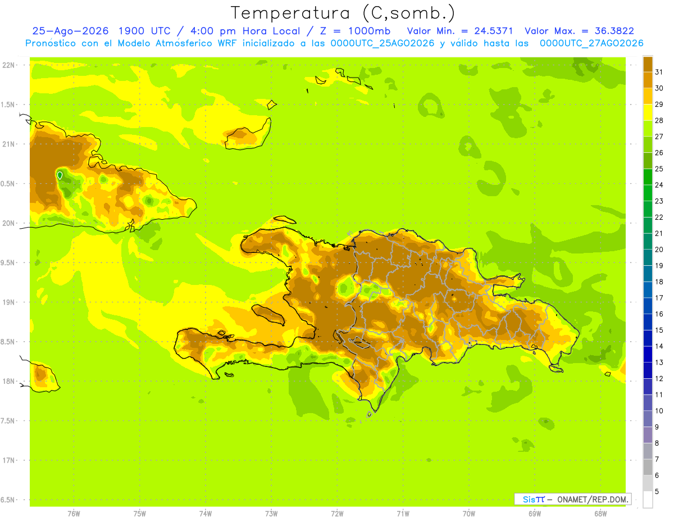Click the title "Temperatura (C,somb.)"

point(343,13)
